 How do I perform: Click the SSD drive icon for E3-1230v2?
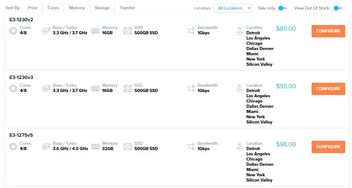[128, 31]
